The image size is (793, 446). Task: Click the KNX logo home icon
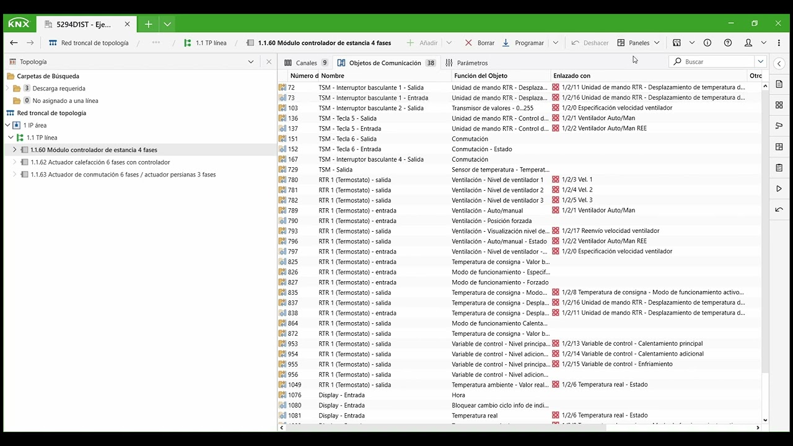[x=19, y=24]
